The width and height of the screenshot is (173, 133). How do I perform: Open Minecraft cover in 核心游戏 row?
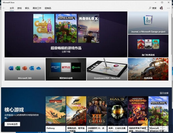click(x=158, y=111)
